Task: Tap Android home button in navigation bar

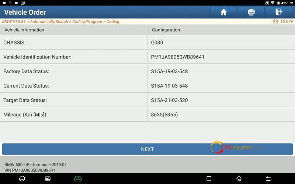Action: click(239, 178)
